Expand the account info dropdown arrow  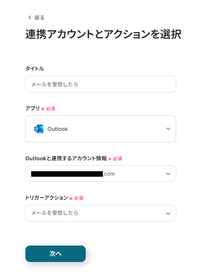click(x=168, y=174)
